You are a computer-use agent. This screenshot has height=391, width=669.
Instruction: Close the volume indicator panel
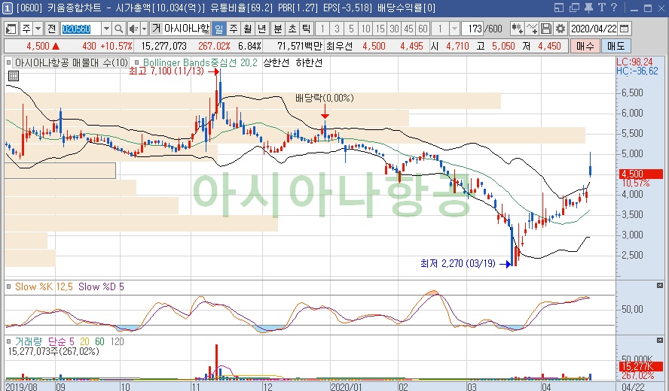click(x=660, y=341)
